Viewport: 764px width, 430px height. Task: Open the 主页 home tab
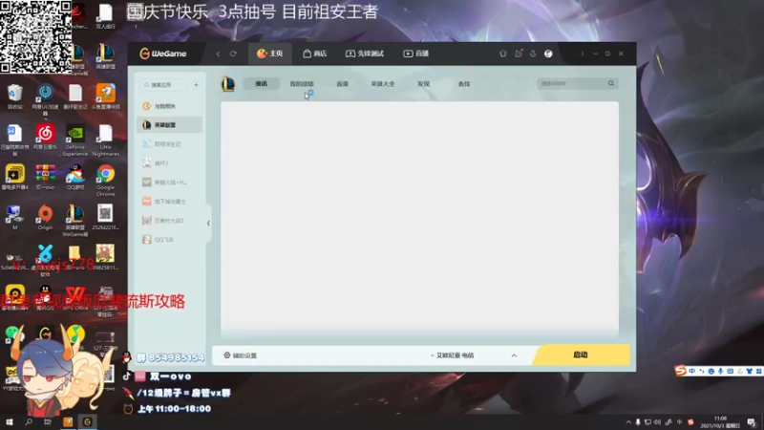click(x=269, y=54)
